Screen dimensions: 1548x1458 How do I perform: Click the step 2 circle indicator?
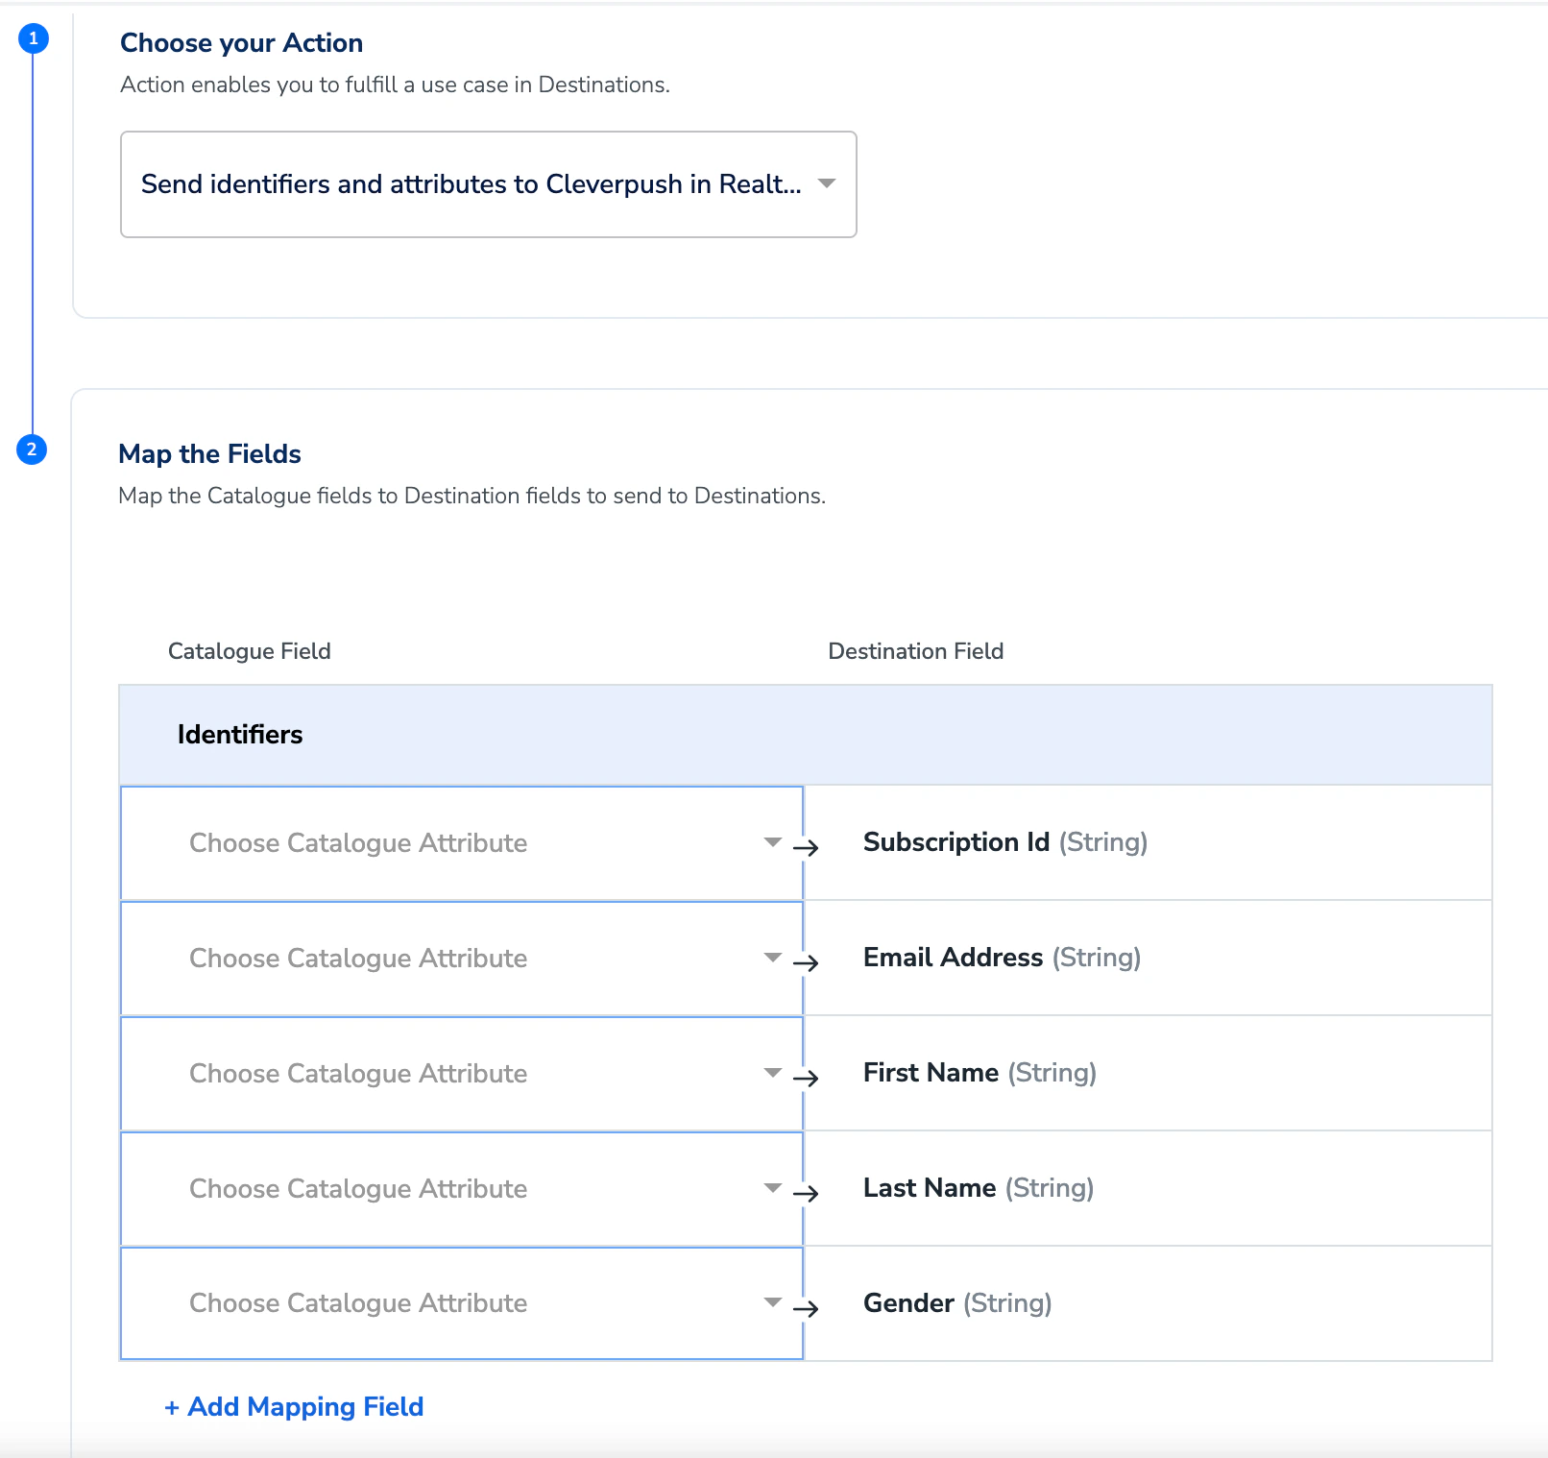[32, 450]
